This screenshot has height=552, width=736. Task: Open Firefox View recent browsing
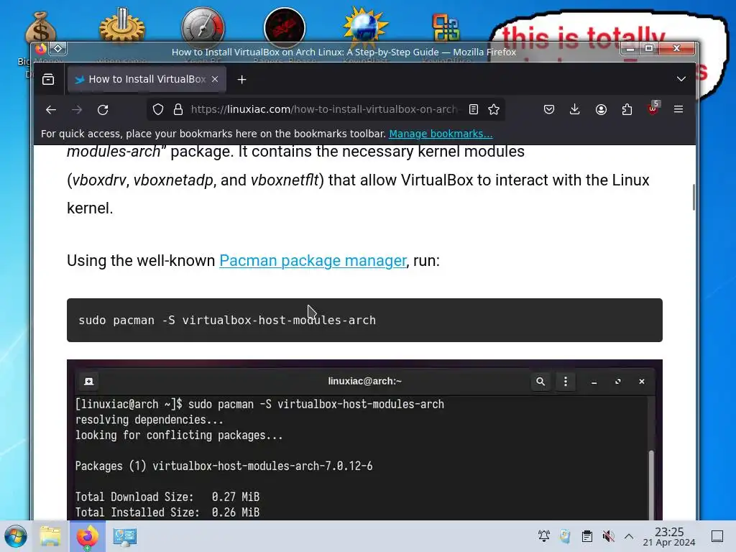48,79
